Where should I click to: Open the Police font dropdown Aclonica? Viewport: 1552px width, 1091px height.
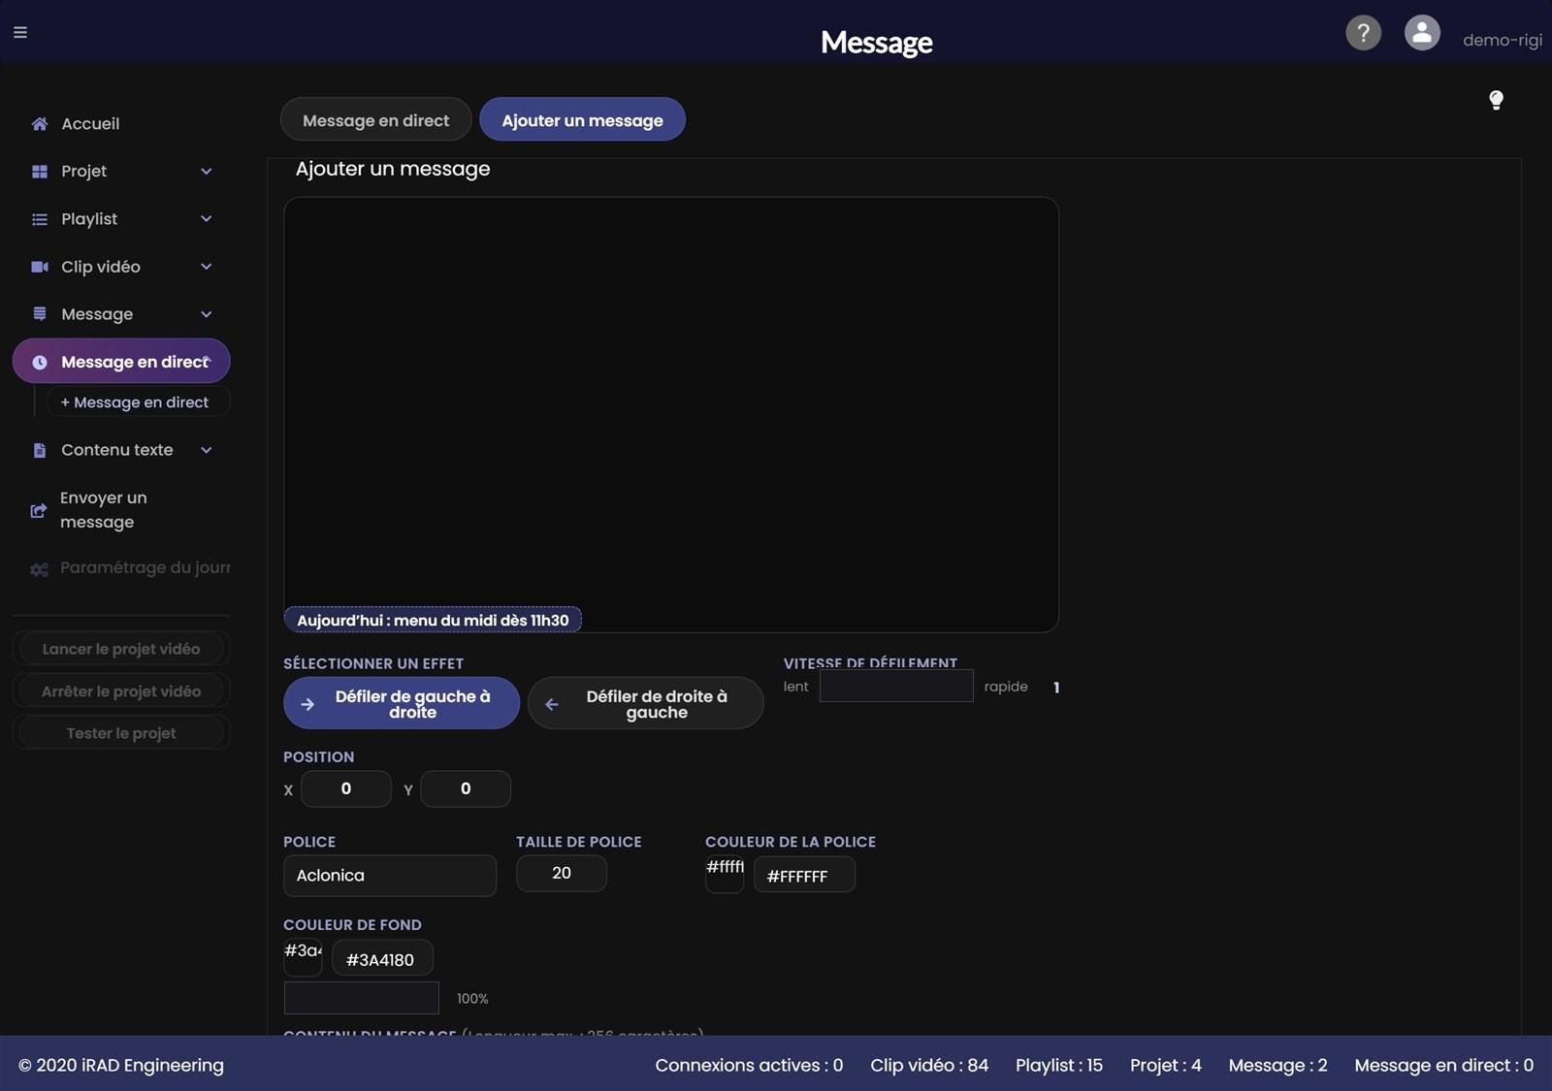[x=390, y=876]
